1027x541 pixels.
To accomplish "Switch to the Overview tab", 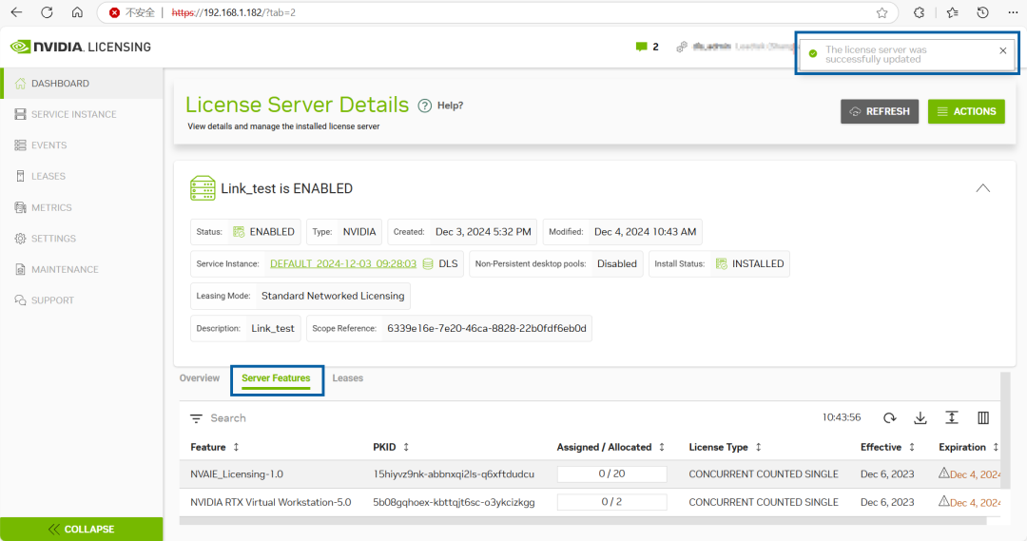I will pyautogui.click(x=200, y=377).
